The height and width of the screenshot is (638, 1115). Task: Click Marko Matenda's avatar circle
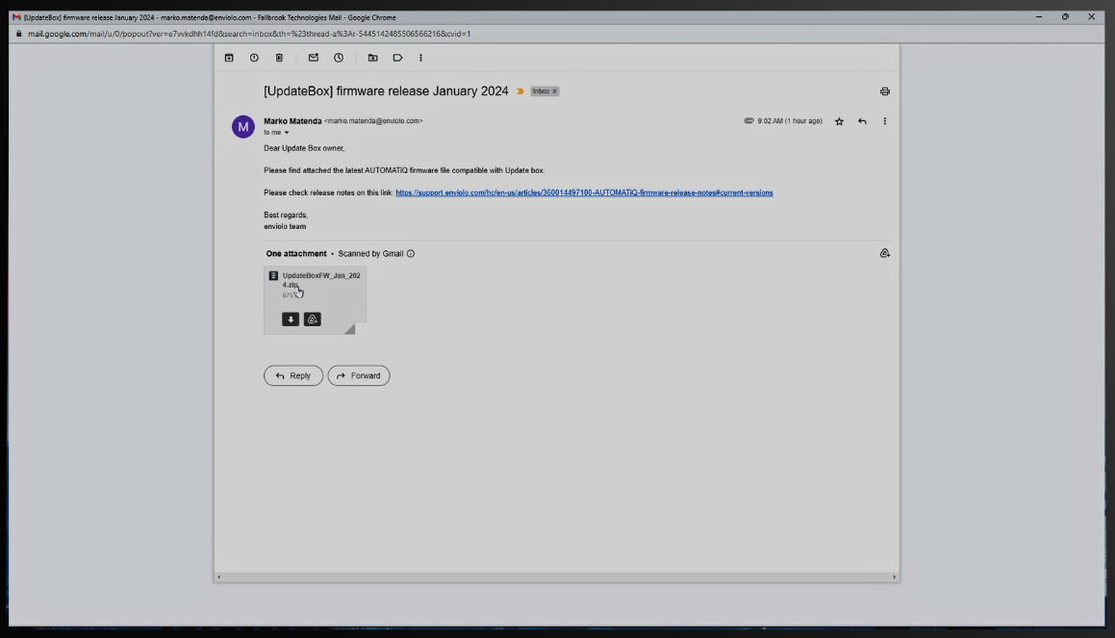pyautogui.click(x=243, y=127)
